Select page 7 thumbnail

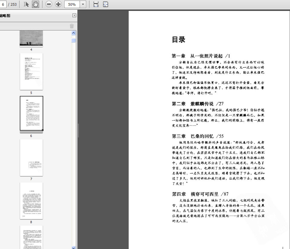point(31,158)
